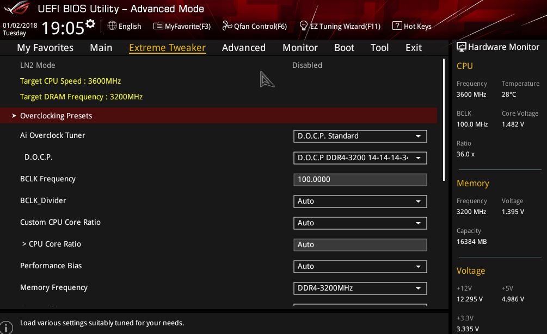Click CPU frequency 3600 MHz value
Image resolution: width=547 pixels, height=334 pixels.
point(471,94)
